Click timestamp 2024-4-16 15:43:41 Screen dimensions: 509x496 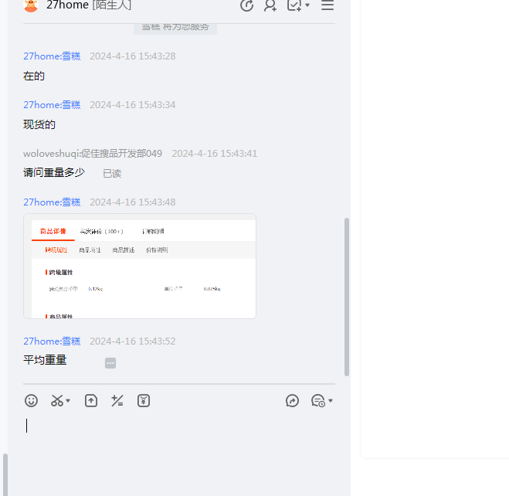tap(214, 154)
